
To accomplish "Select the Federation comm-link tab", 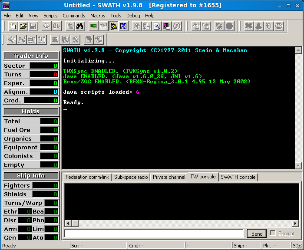I will coord(87,177).
